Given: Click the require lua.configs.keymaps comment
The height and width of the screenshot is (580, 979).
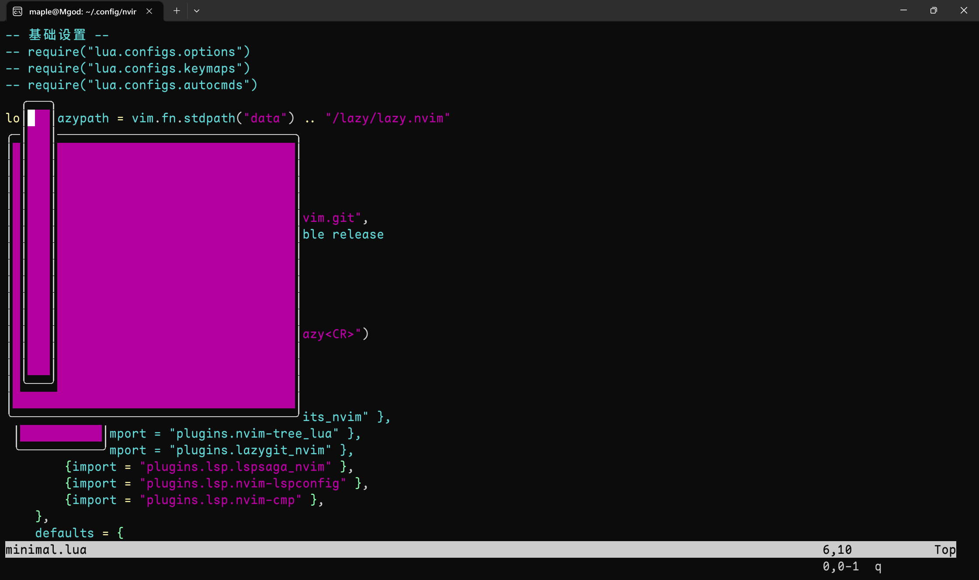Looking at the screenshot, I should pyautogui.click(x=129, y=68).
